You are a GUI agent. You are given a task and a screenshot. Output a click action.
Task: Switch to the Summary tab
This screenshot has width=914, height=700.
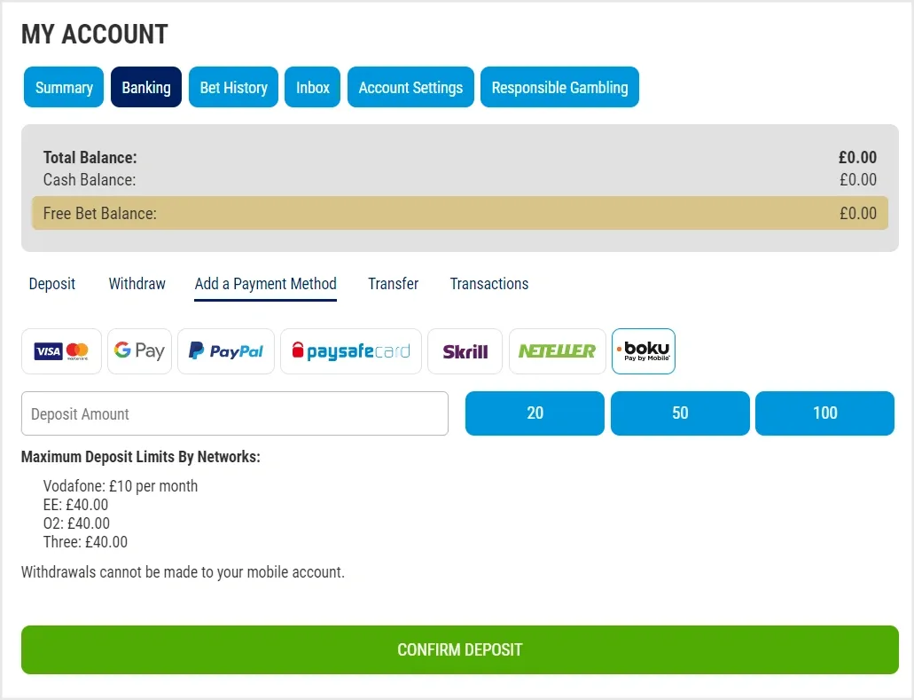(x=63, y=87)
